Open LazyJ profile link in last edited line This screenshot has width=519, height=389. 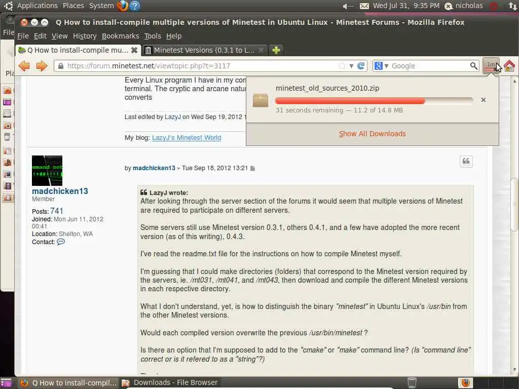(173, 117)
